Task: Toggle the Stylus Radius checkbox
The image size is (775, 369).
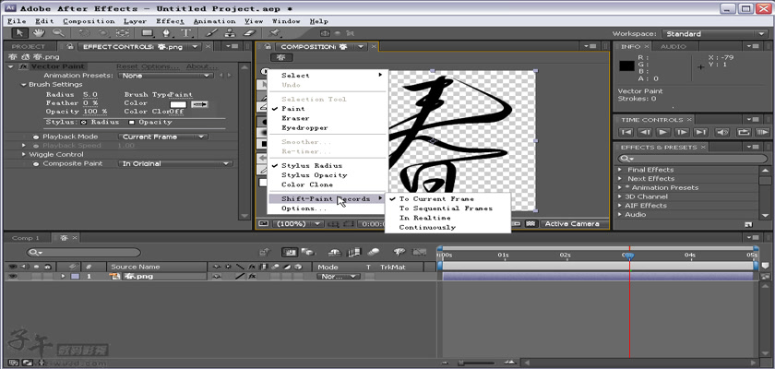Action: pos(84,122)
